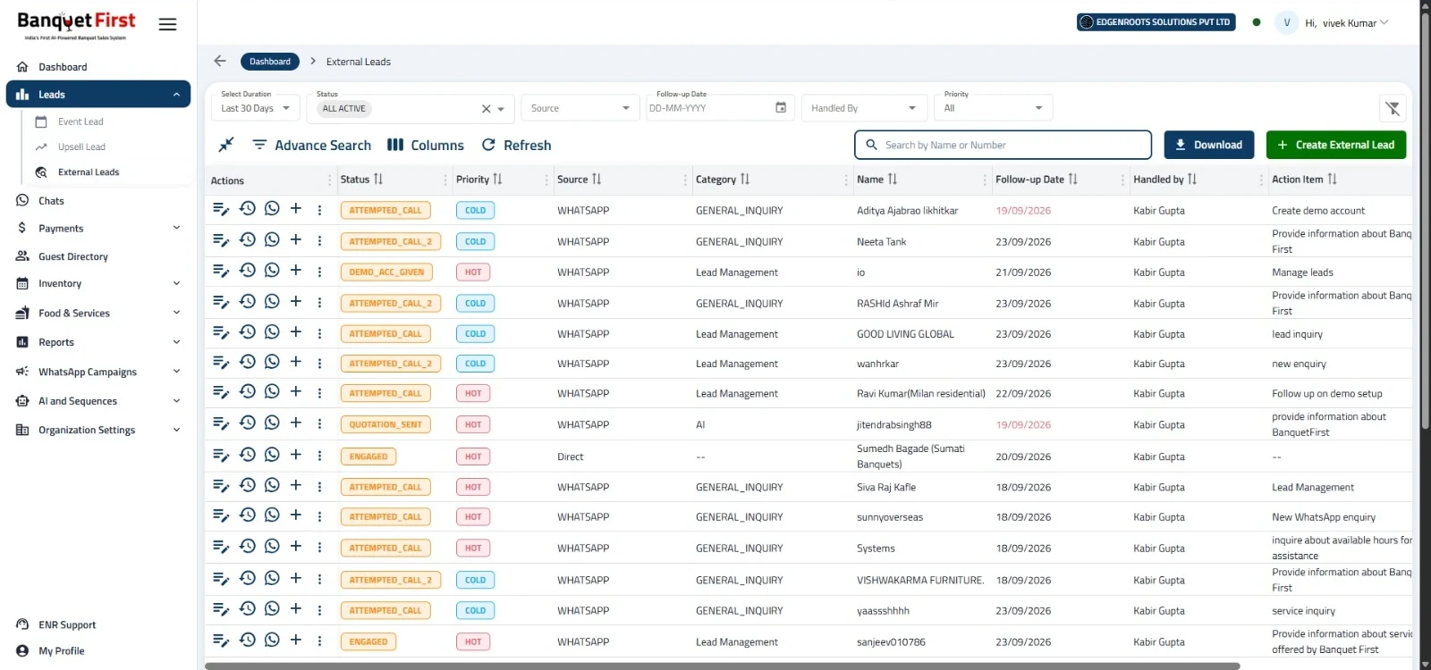Edit the wanhrkar lead row
This screenshot has height=670, width=1431.
[221, 363]
